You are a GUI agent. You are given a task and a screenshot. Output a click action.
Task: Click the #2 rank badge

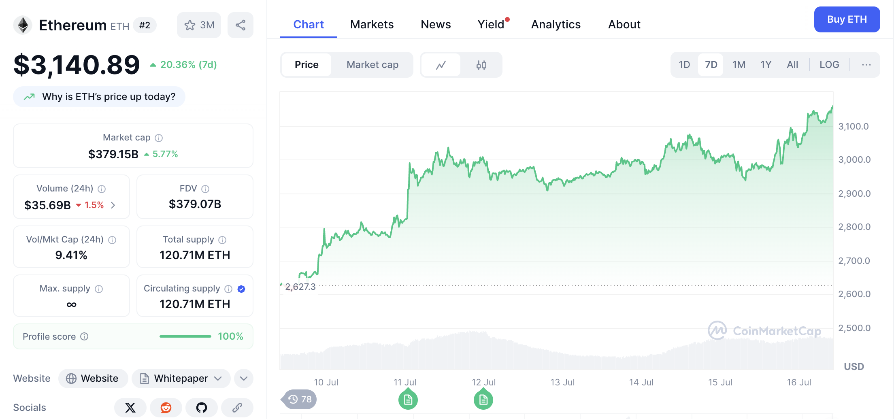pyautogui.click(x=145, y=26)
